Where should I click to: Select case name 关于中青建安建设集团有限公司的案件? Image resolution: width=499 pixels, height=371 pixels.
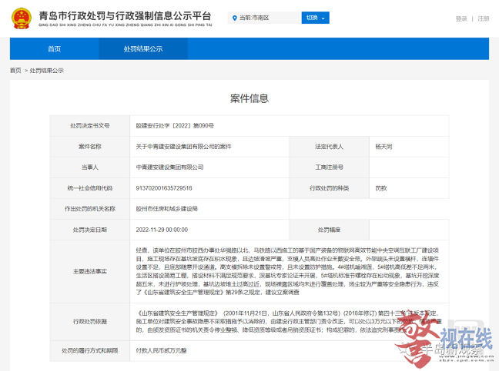(183, 147)
